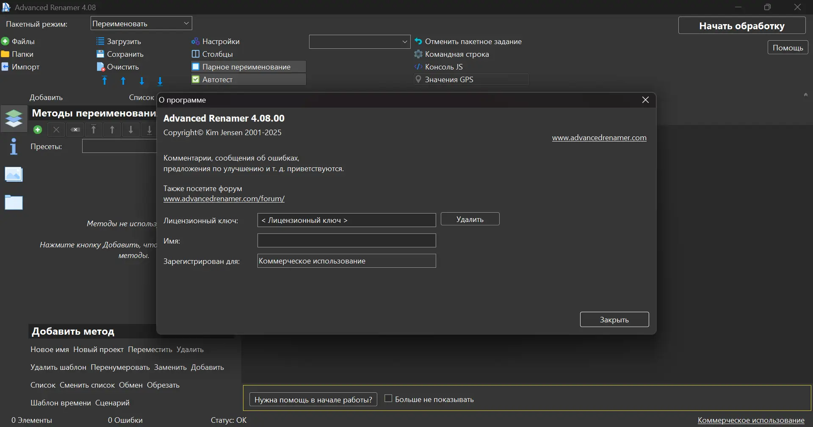813x427 pixels.
Task: Open the image preview icon in sidebar
Action: coord(14,174)
